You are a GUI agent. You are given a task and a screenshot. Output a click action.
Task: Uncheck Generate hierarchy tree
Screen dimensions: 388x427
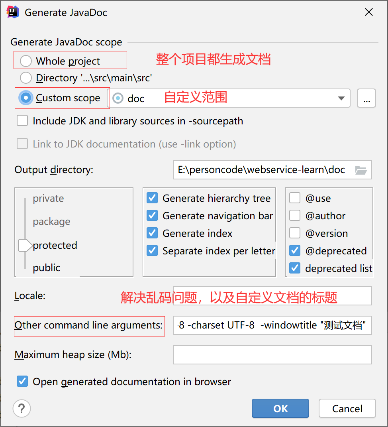point(152,198)
